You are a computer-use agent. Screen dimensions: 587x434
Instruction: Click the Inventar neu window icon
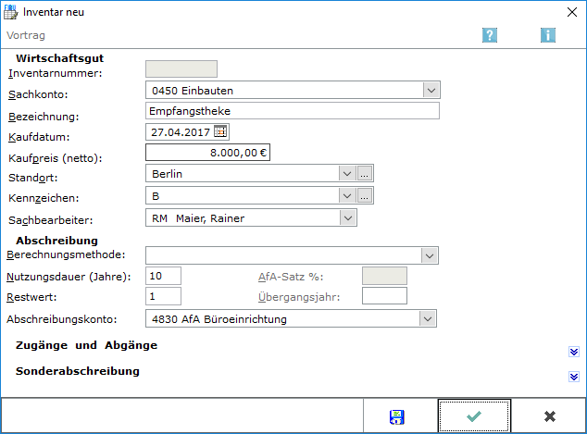tap(10, 12)
